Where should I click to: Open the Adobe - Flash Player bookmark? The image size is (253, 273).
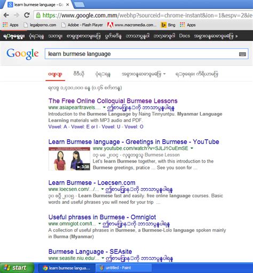[82, 25]
